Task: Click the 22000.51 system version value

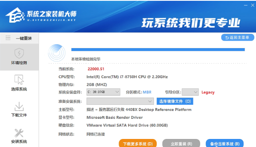Action: [x=96, y=69]
